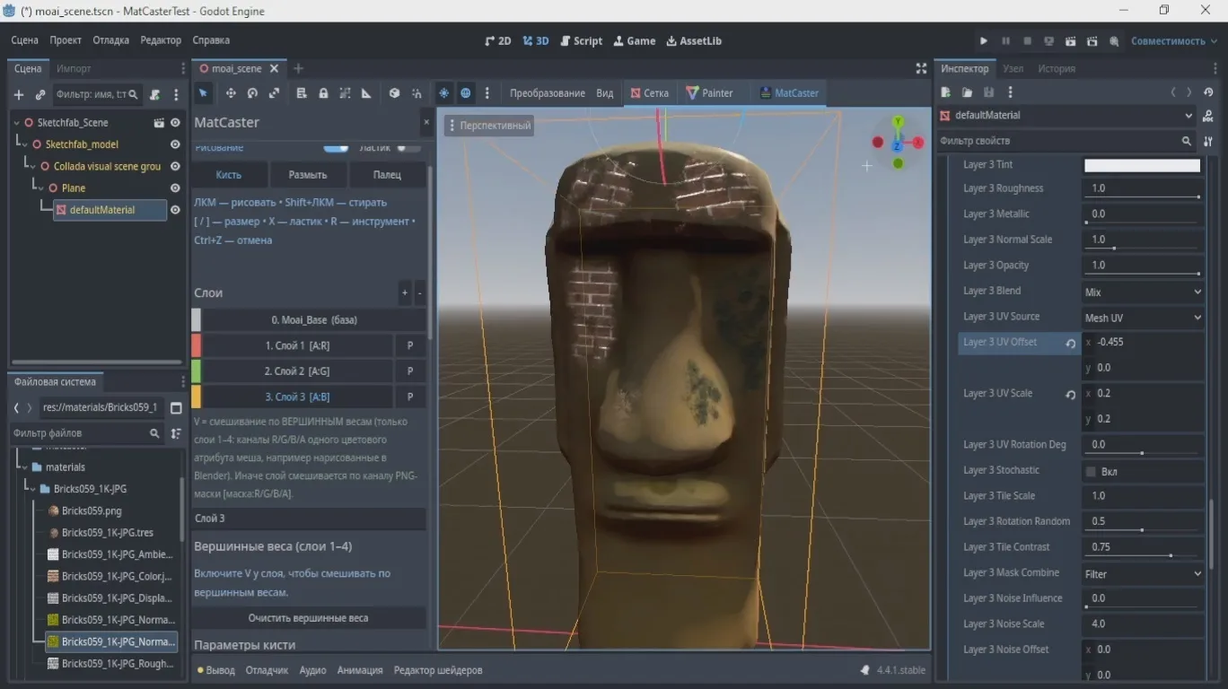Collapse the Bricks059_1K-JPG folder
Screen dimensions: 1228x689
(x=33, y=489)
